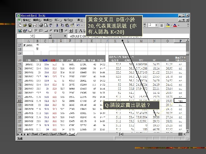The image size is (206, 154).
Task: Click horizontal scrollbar right arrow
Action: pyautogui.click(x=184, y=134)
